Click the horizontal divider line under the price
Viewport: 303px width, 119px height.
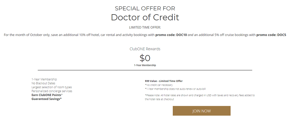(x=145, y=70)
